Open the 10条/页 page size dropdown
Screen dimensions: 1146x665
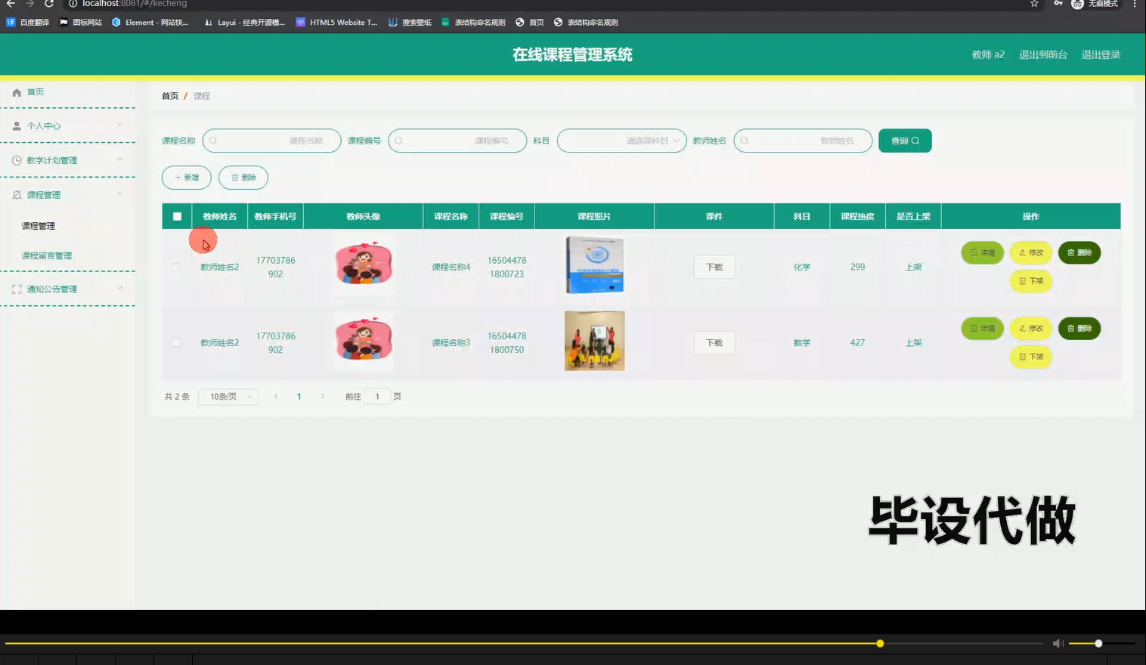228,396
